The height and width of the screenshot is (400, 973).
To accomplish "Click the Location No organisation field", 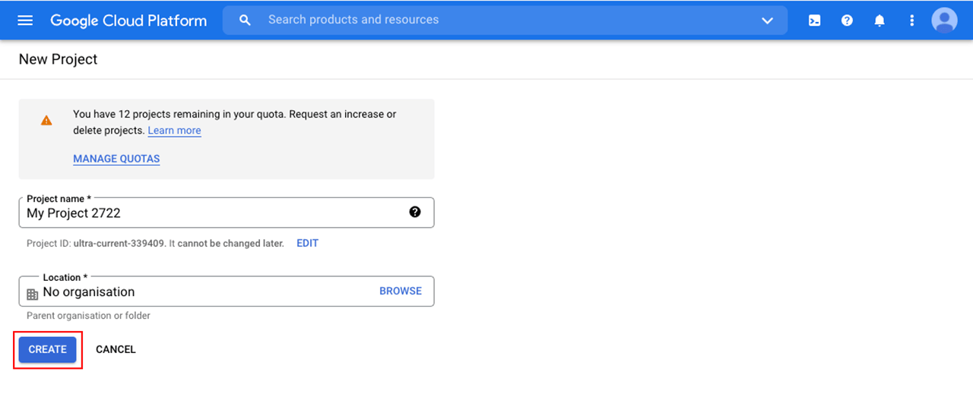I will 226,291.
